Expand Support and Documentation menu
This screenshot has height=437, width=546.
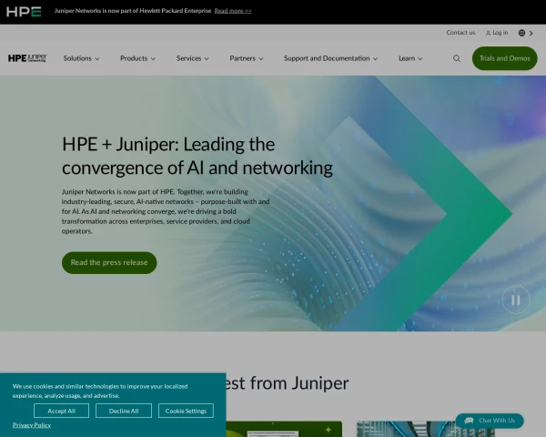(330, 58)
